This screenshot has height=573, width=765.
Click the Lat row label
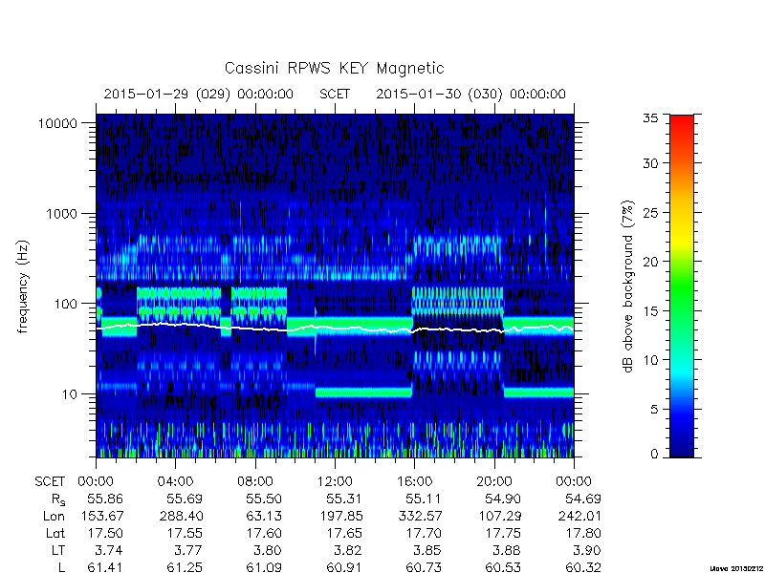tap(55, 533)
